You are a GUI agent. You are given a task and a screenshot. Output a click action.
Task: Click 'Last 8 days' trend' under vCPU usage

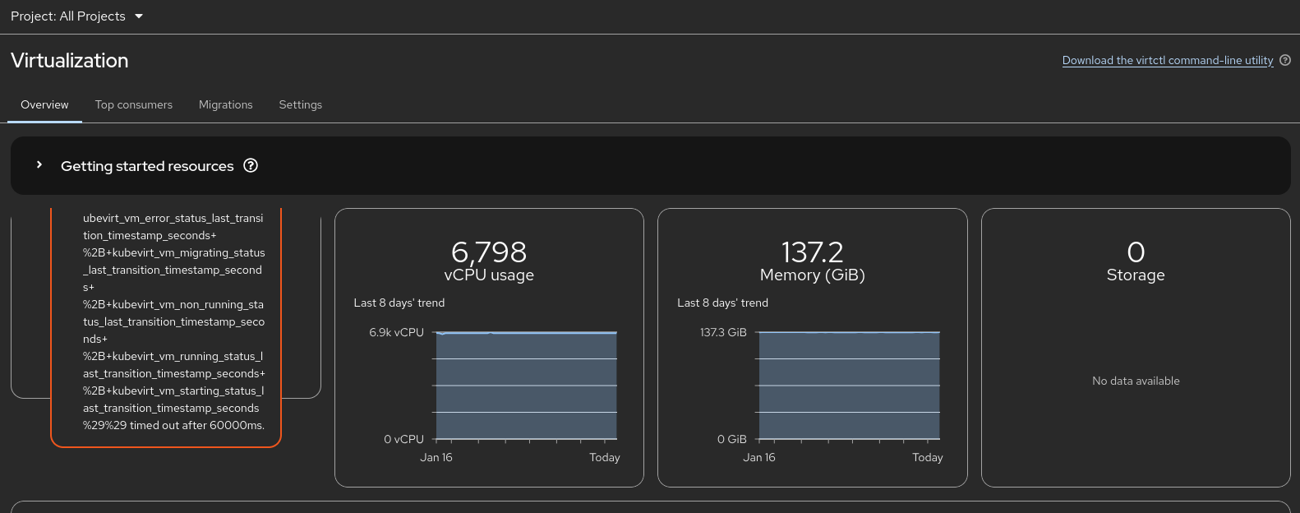coord(399,303)
